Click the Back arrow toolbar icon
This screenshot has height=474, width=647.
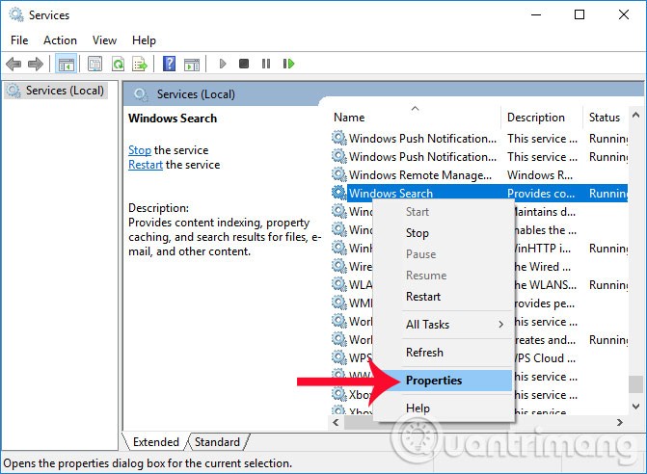click(13, 64)
